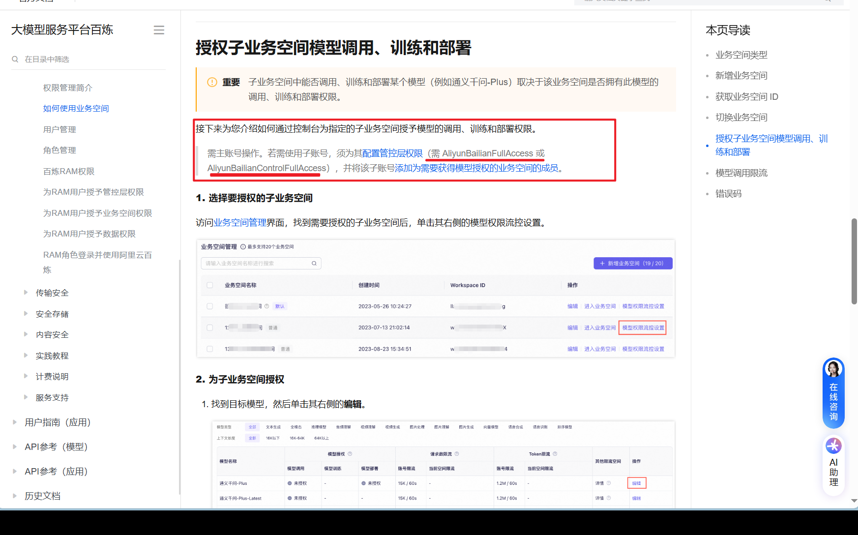Click magnifier icon in 在目录中筛选 field
Viewport: 858px width, 535px height.
15,59
